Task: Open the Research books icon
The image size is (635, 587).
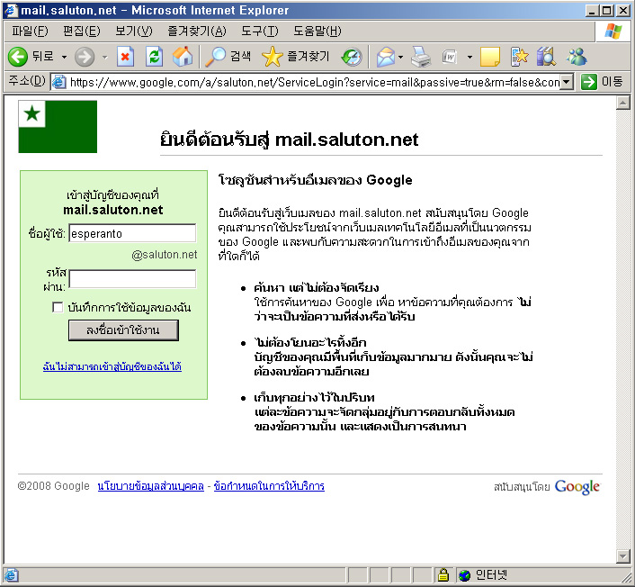Action: (546, 57)
